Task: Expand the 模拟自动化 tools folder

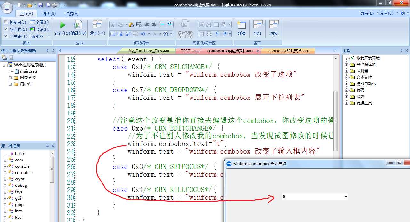Action: 346,84
